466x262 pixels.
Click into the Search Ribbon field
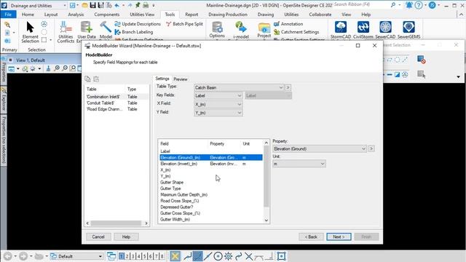tap(361, 5)
